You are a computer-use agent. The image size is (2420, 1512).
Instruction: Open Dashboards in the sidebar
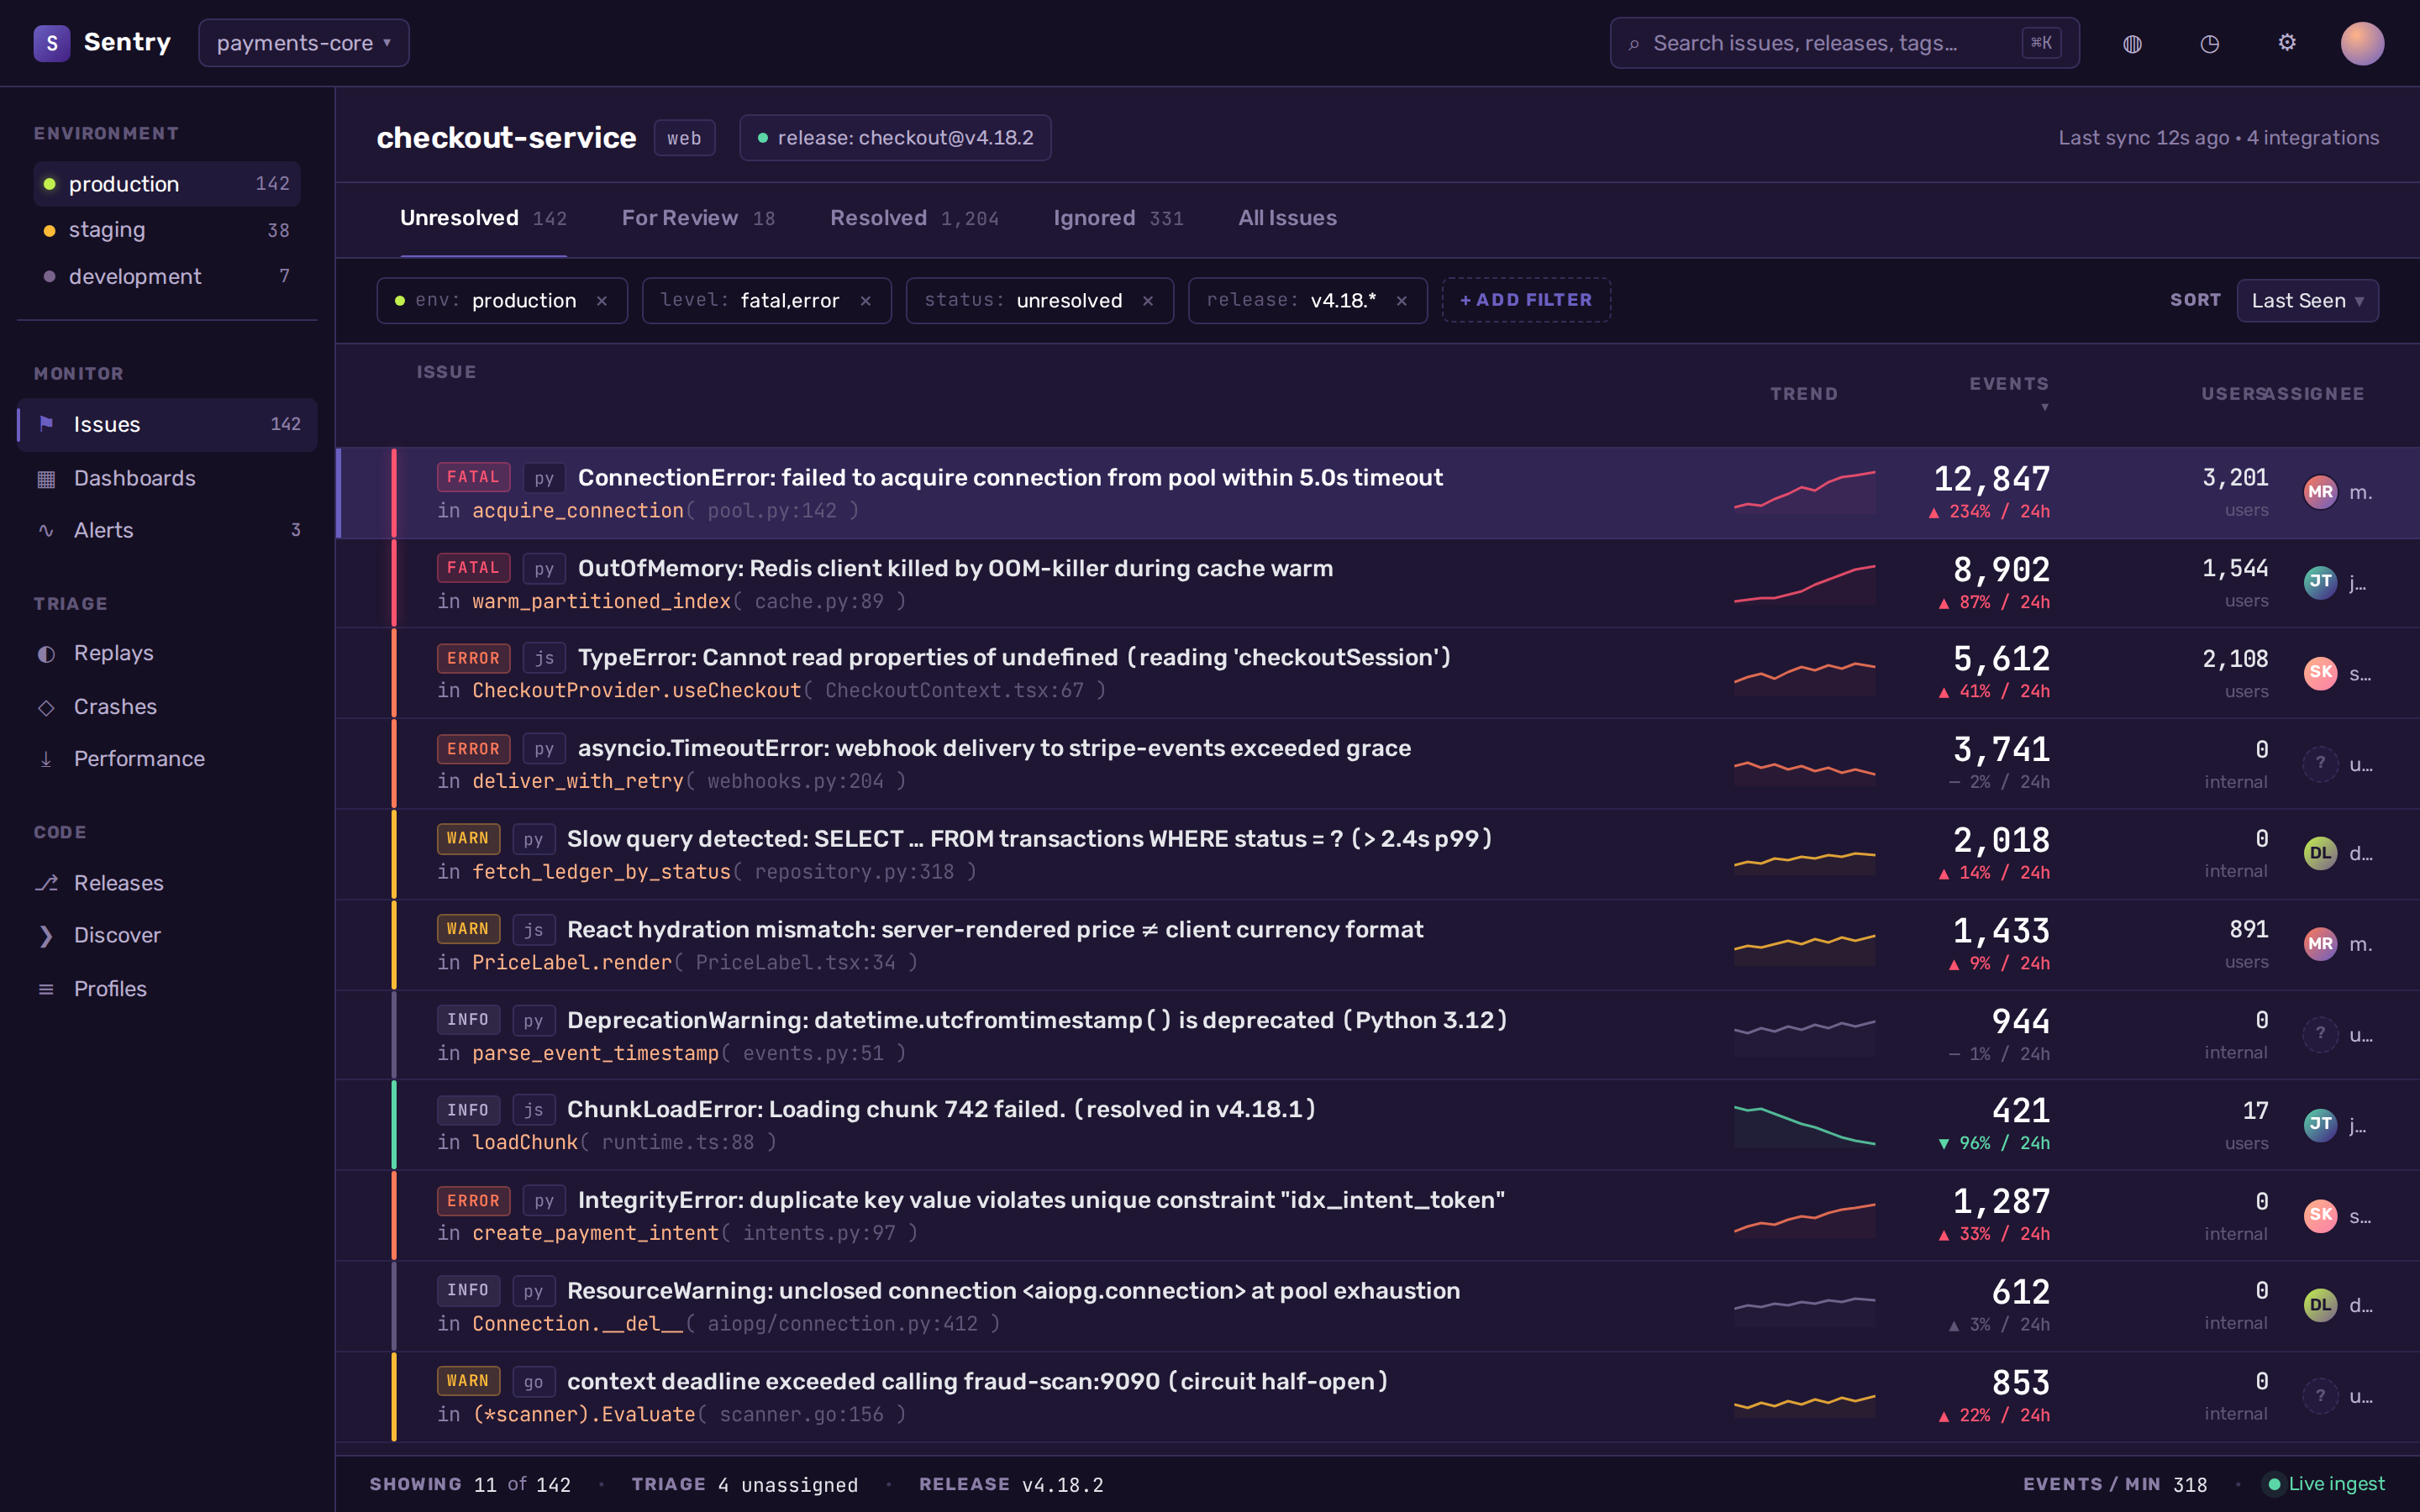point(167,478)
